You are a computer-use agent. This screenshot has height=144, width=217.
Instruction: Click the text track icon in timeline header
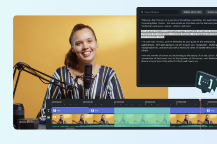click(48, 110)
